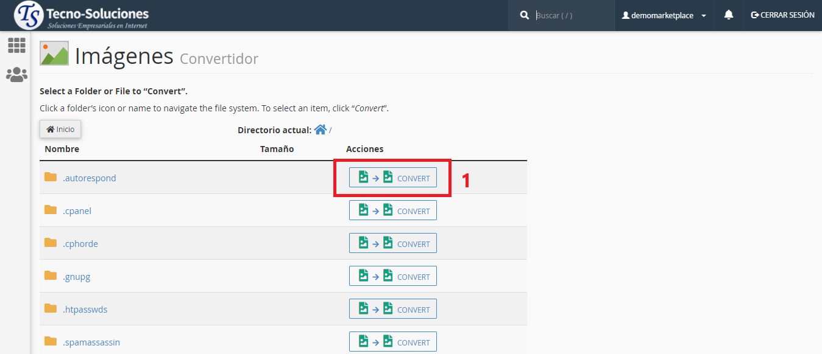The height and width of the screenshot is (354, 822).
Task: Navigate into the .gnupg folder name
Action: 76,277
